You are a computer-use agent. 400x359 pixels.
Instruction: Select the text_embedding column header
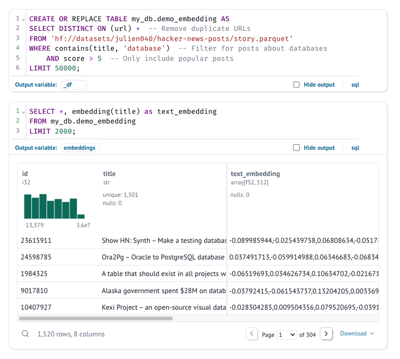coord(255,174)
